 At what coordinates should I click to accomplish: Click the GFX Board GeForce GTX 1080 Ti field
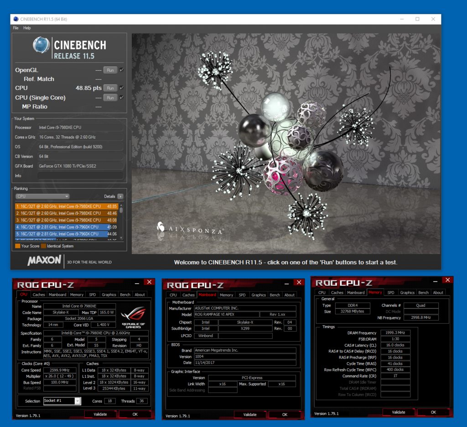pyautogui.click(x=80, y=166)
